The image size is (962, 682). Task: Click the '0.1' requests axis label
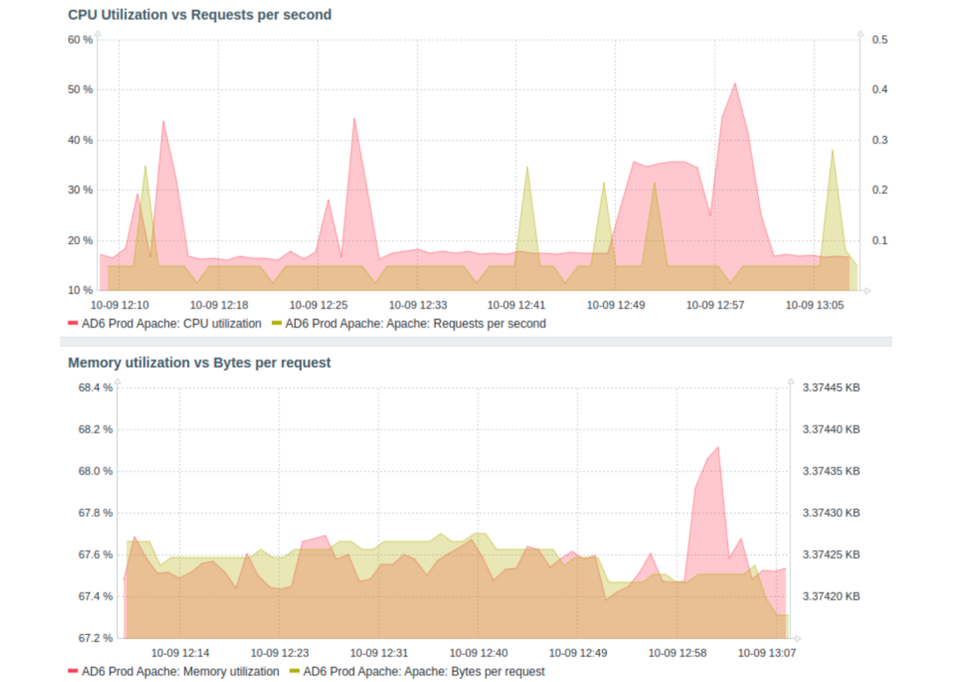point(880,241)
